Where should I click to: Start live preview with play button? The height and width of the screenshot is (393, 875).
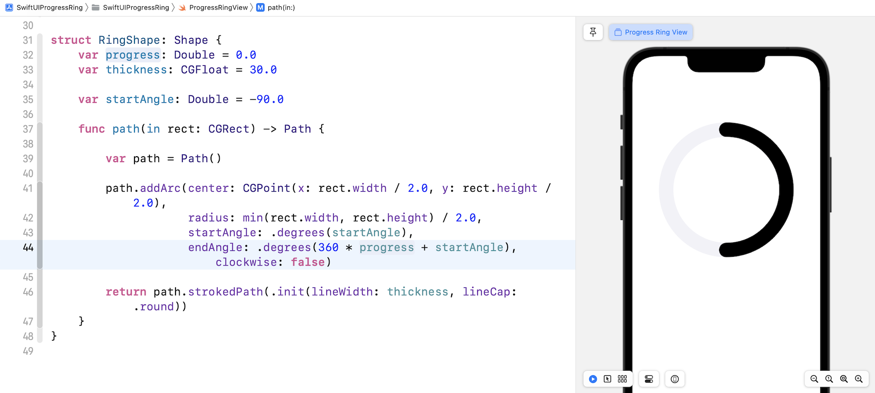pos(593,379)
